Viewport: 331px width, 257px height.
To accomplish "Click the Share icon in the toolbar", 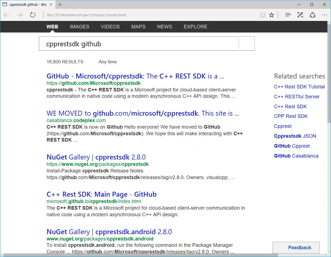I will [312, 15].
